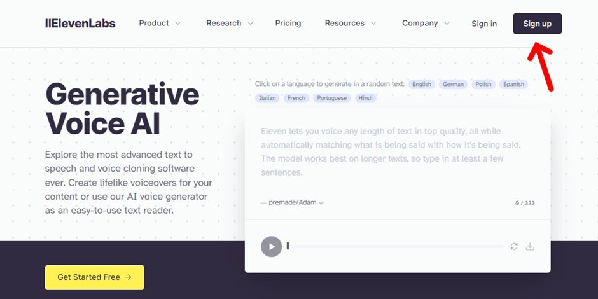Click the Sign up button
The width and height of the screenshot is (598, 299).
537,24
